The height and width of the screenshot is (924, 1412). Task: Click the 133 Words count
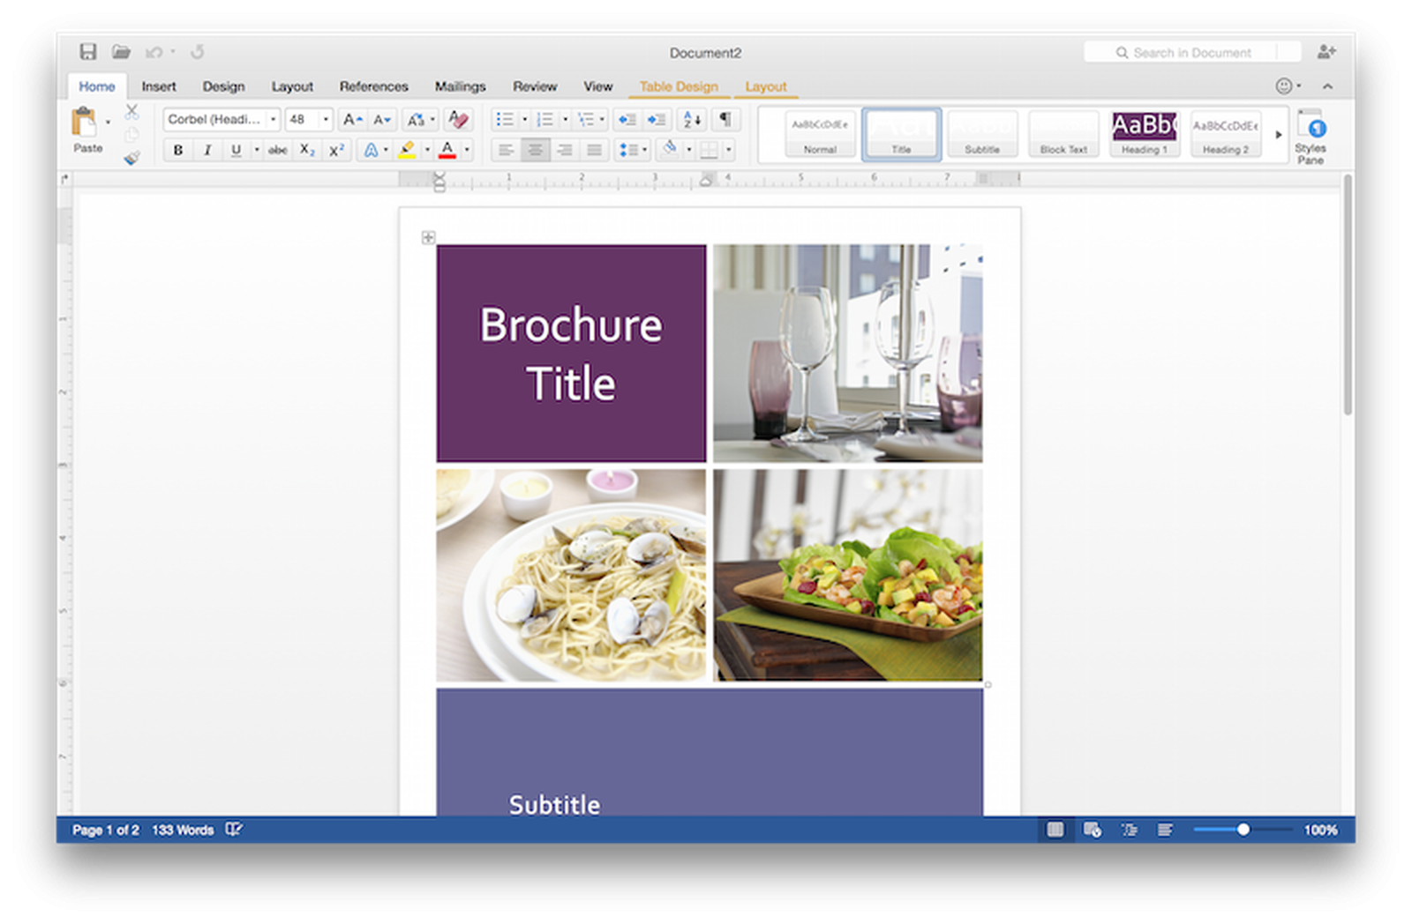click(x=183, y=830)
